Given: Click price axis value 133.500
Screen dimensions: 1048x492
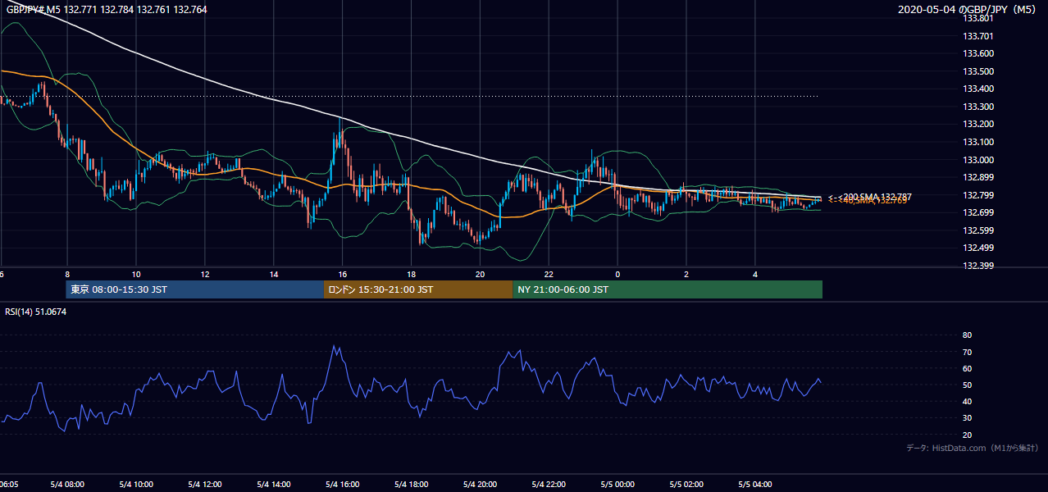Looking at the screenshot, I should pyautogui.click(x=977, y=71).
